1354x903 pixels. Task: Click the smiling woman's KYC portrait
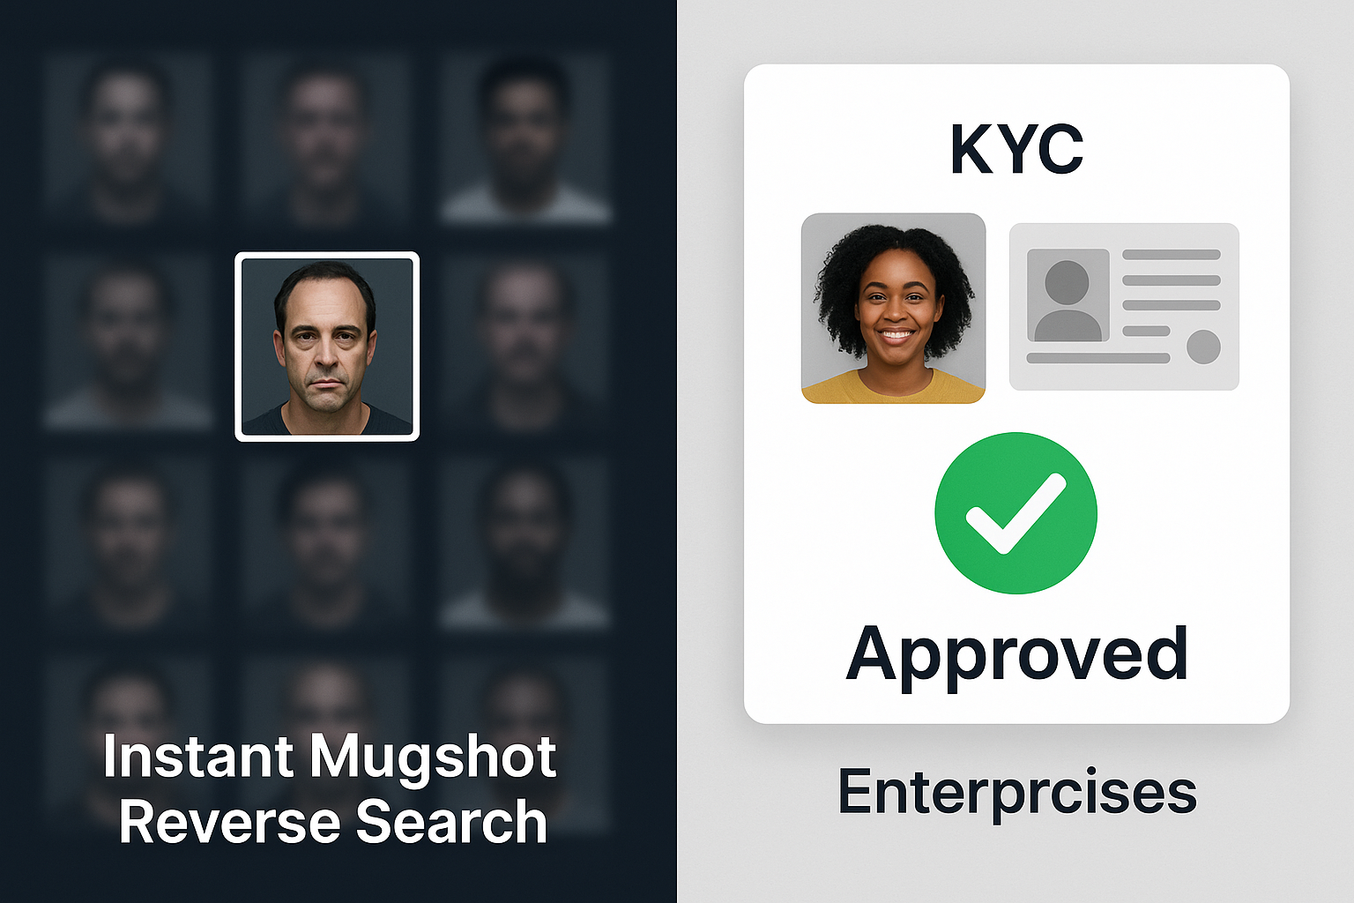coord(893,308)
